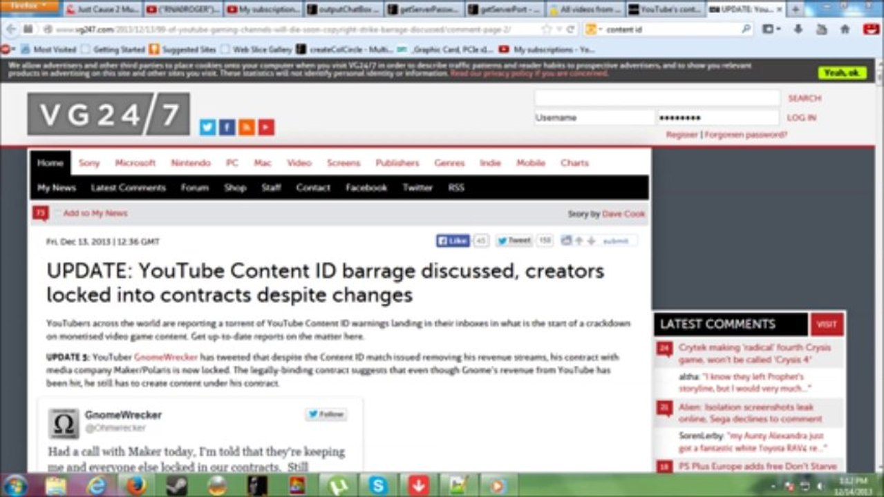Open the Sony navigation item
Viewport: 884px width, 497px height.
pyautogui.click(x=89, y=163)
